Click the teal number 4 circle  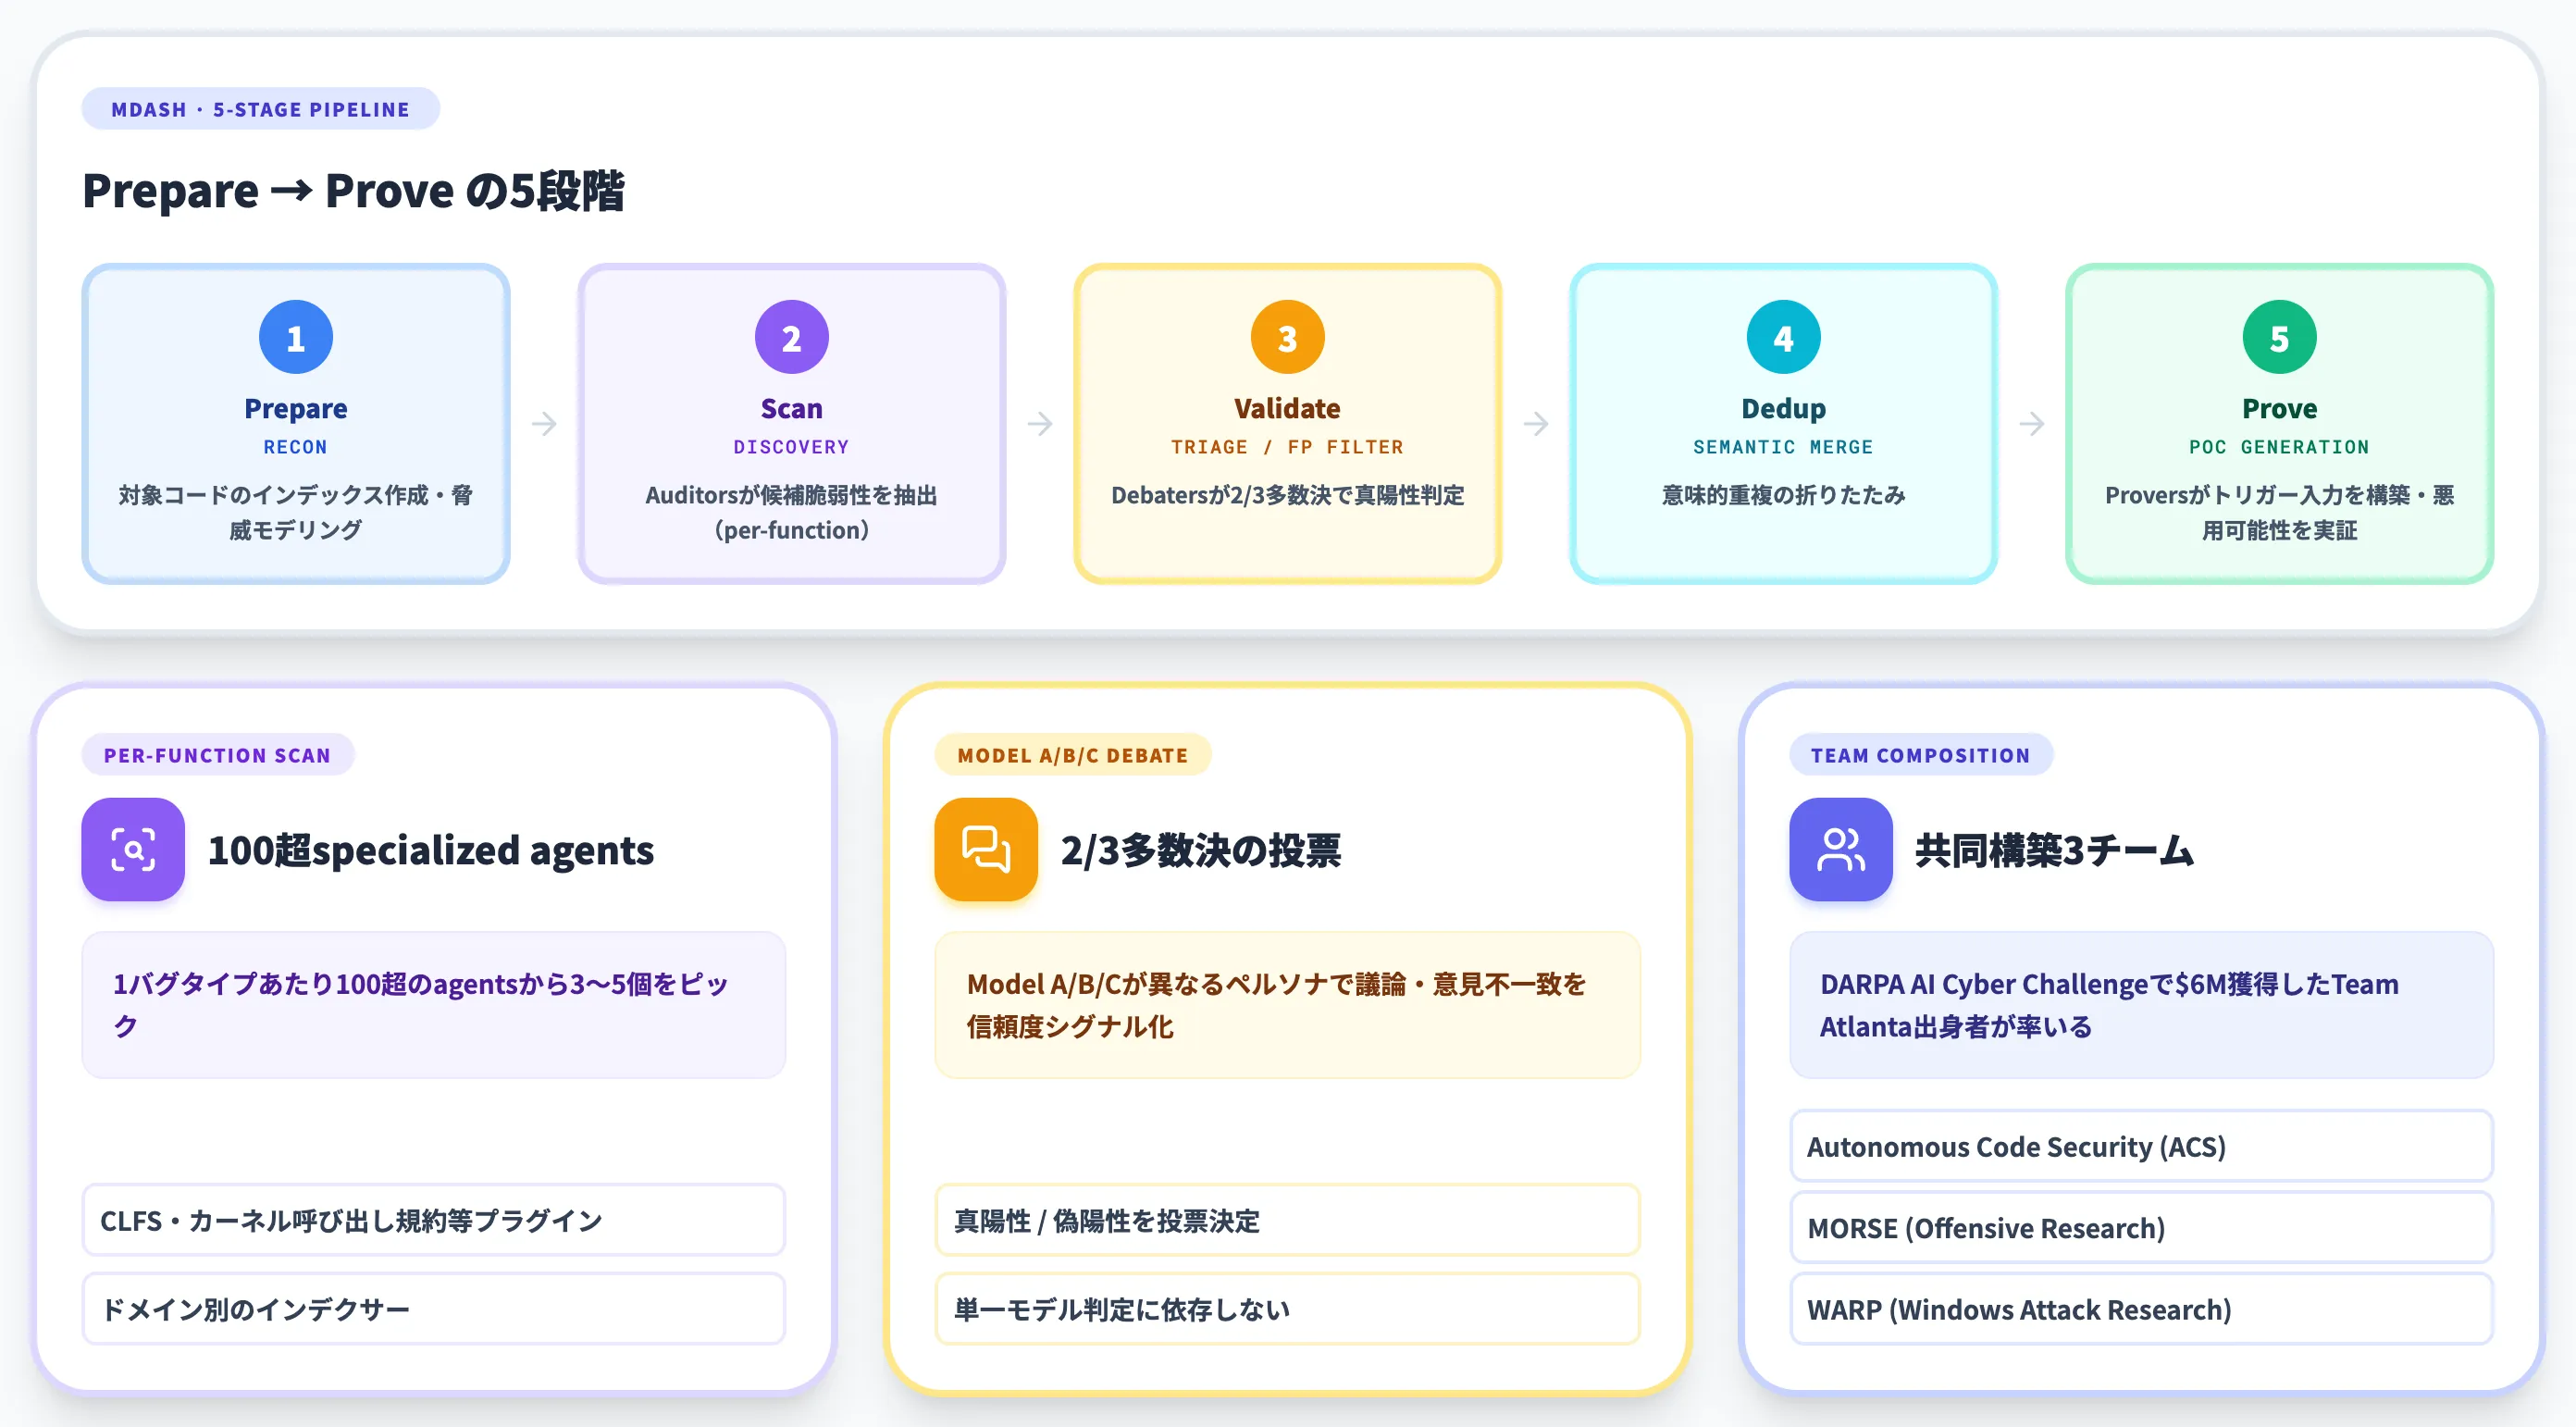(1784, 337)
